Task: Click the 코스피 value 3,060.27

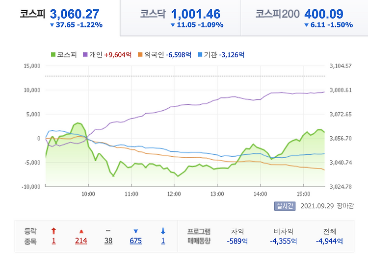Action: click(x=75, y=14)
